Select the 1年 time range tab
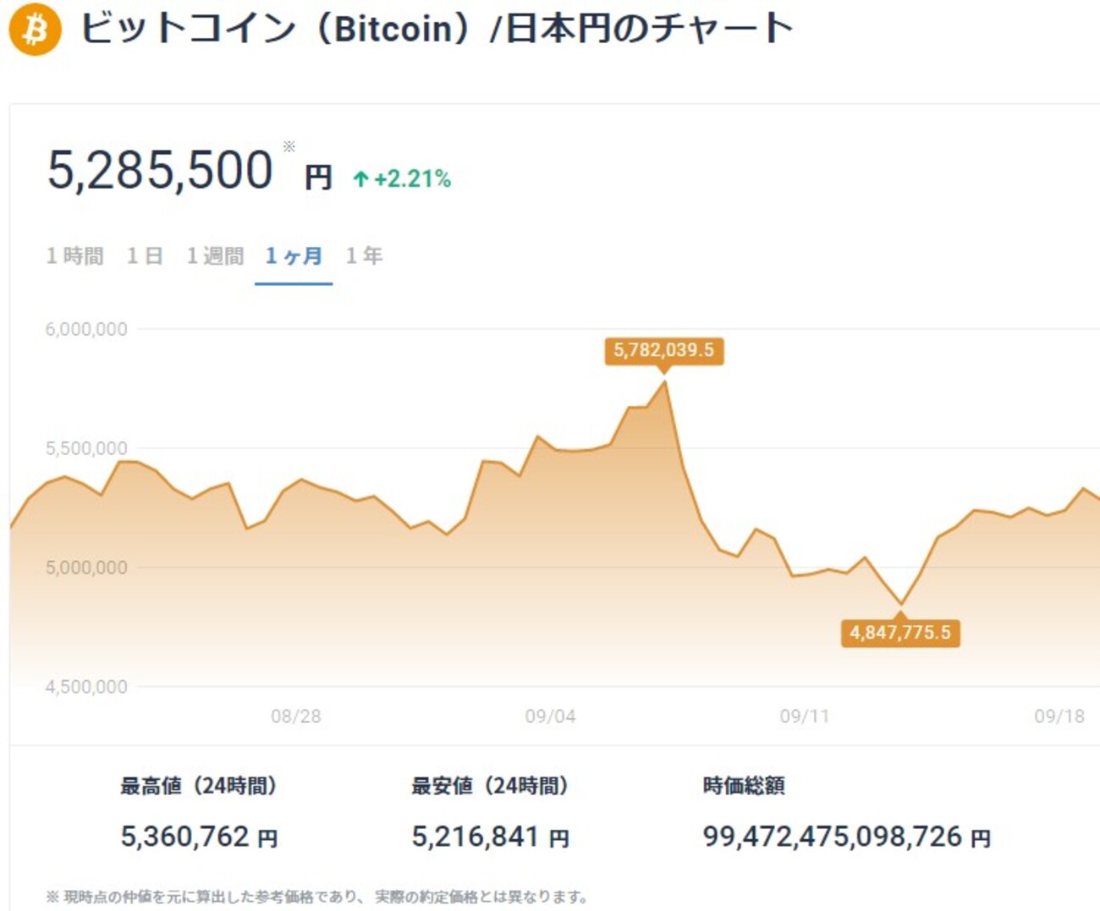 pos(364,255)
